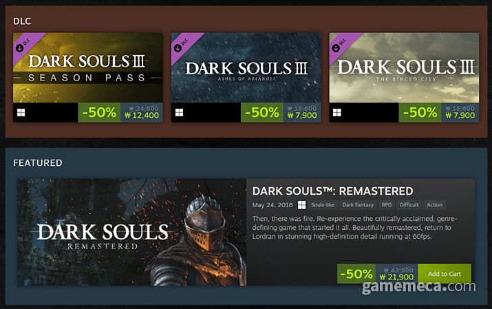
Task: Select the RPG tag
Action: pyautogui.click(x=387, y=204)
